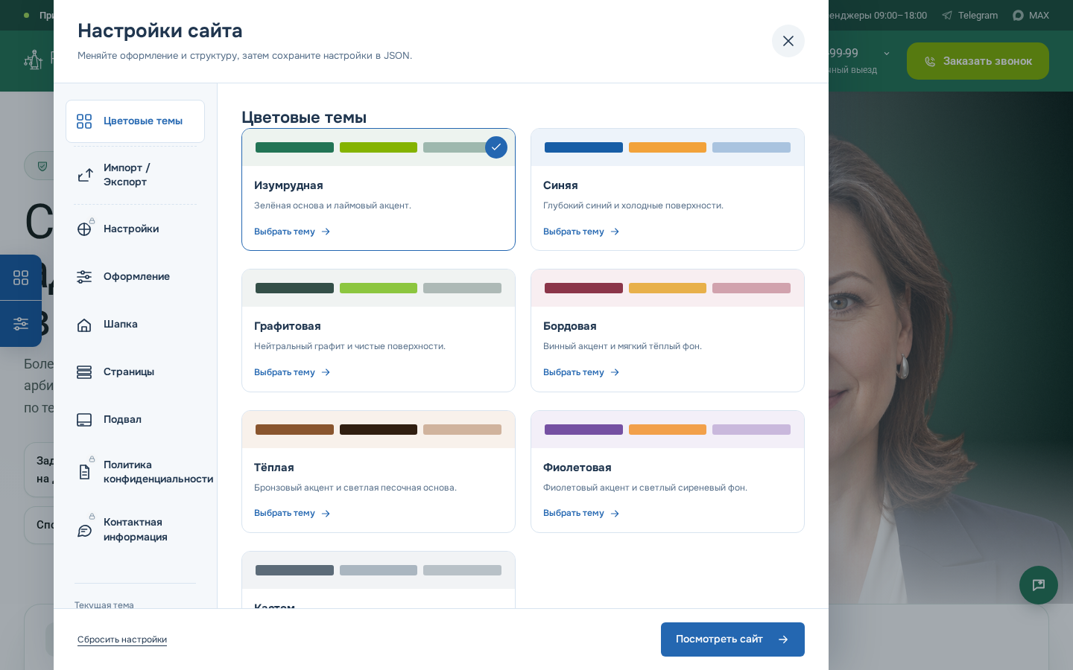Click the selected checkmark on Изумрудная theme

click(x=496, y=147)
